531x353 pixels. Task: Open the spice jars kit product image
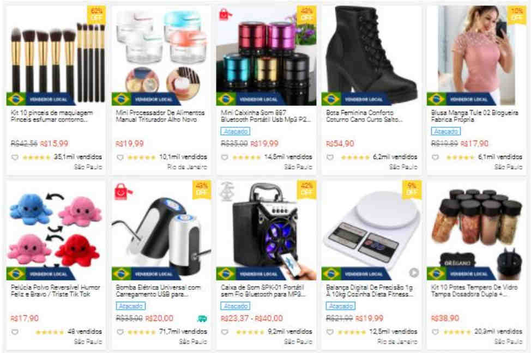pyautogui.click(x=476, y=230)
